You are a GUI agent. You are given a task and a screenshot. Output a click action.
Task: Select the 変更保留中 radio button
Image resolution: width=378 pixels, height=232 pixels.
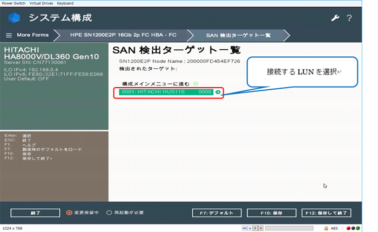click(69, 213)
